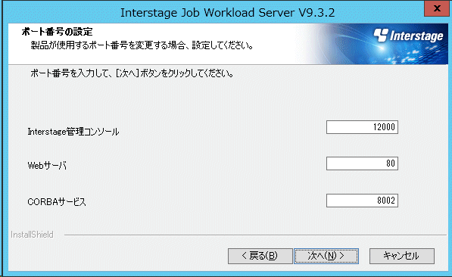Click into the CORBAサービス port field
Screen dimensions: 452x277
click(x=362, y=201)
